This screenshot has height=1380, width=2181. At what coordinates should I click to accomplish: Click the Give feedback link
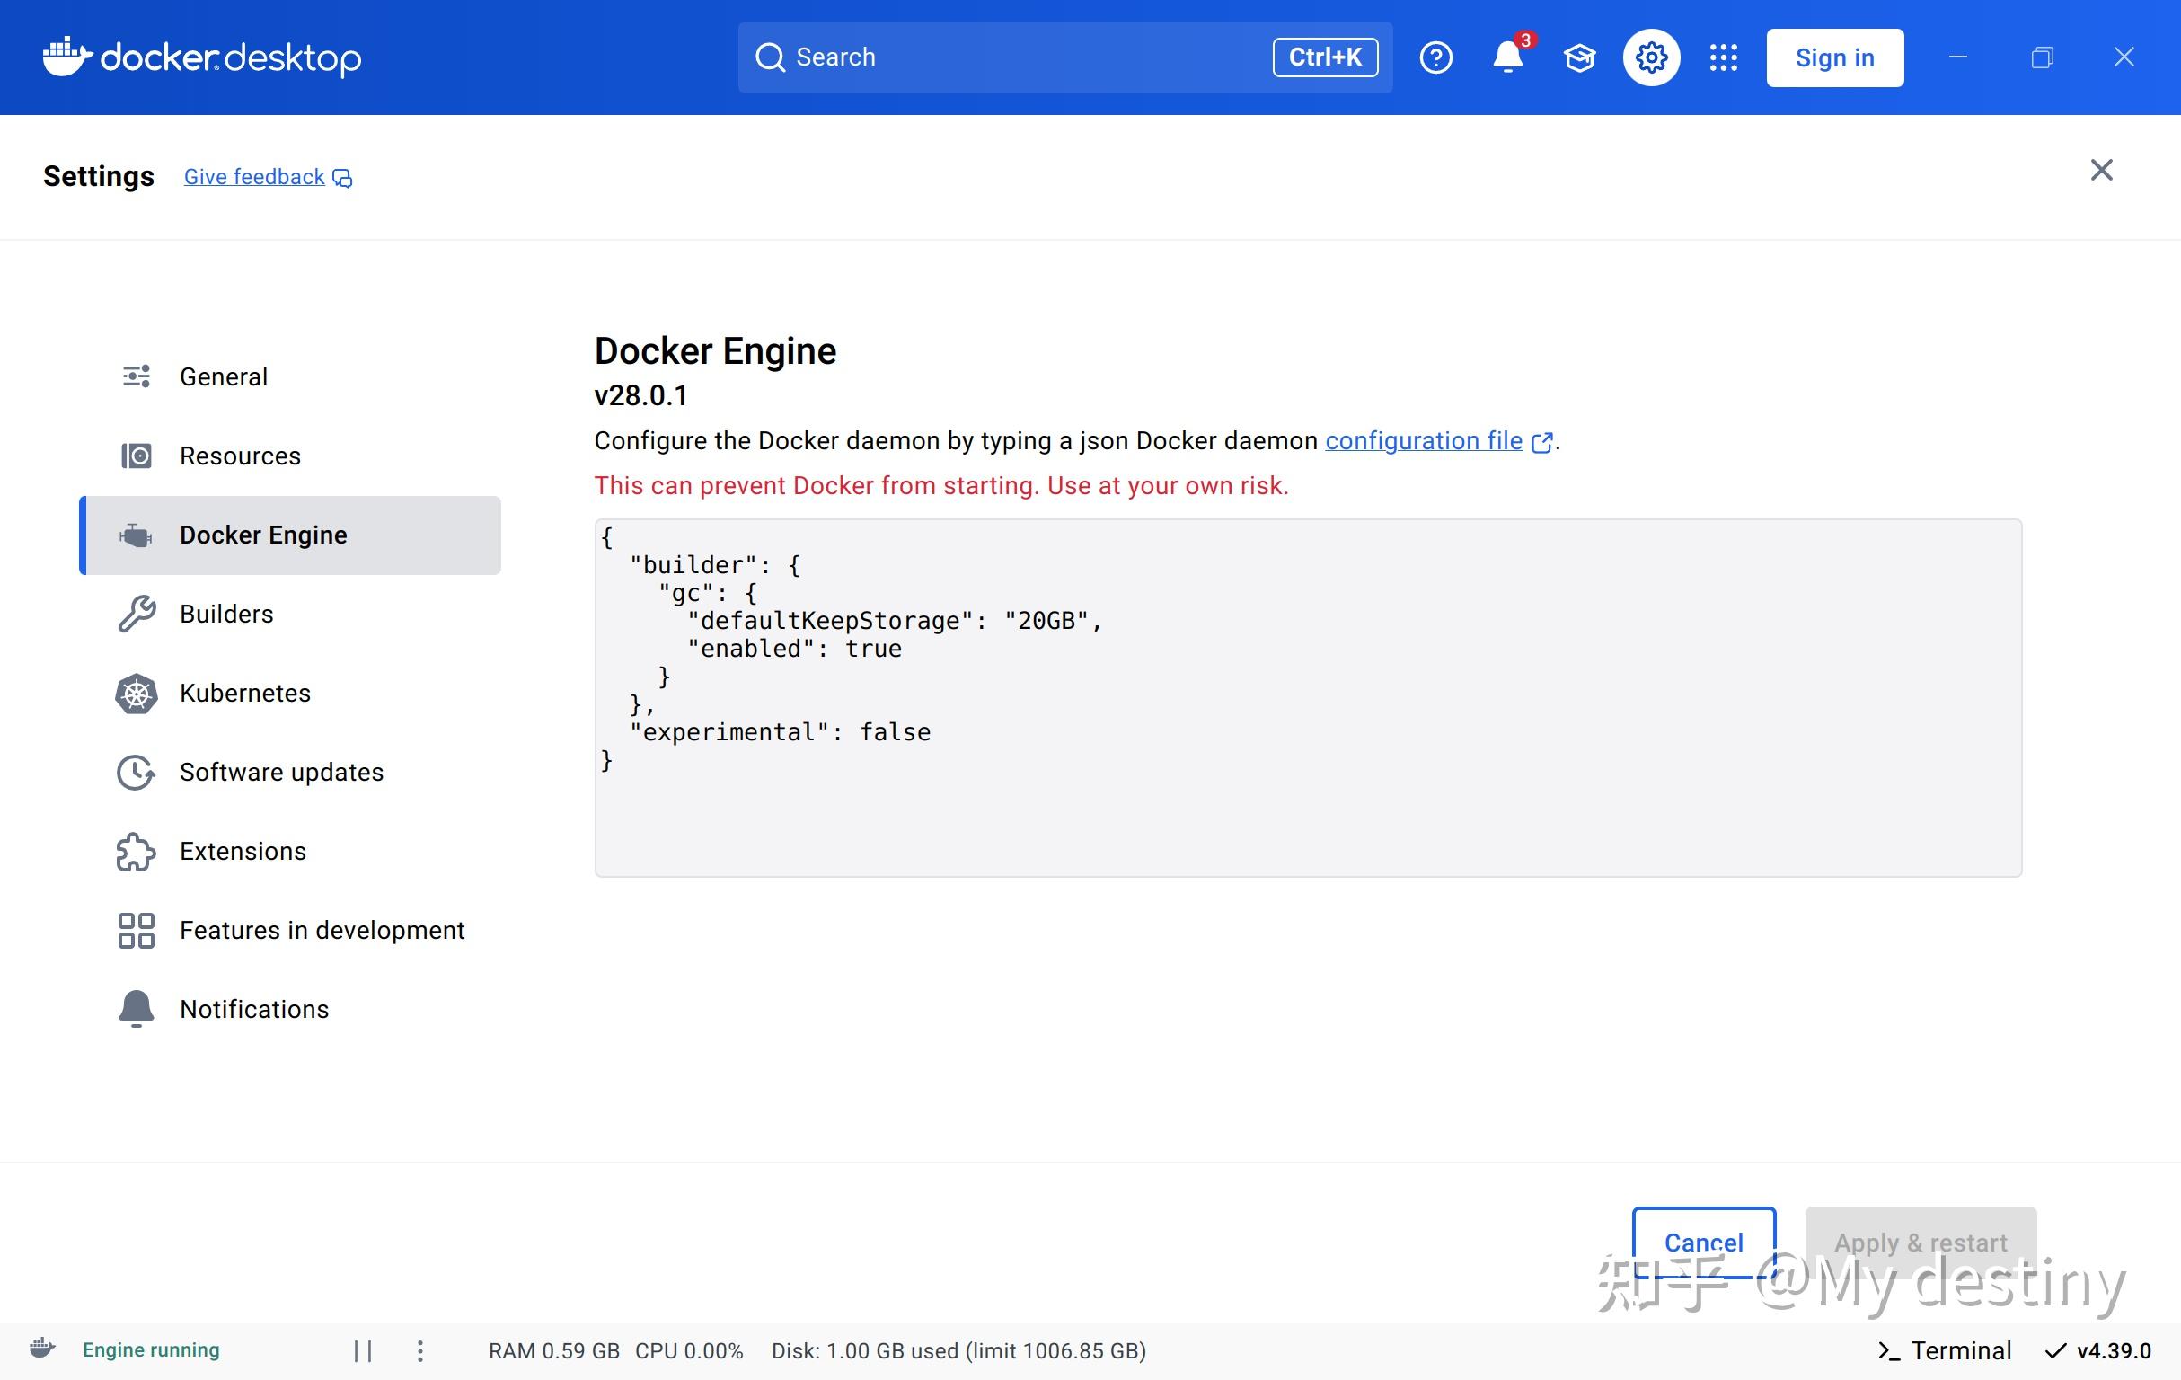pyautogui.click(x=253, y=176)
